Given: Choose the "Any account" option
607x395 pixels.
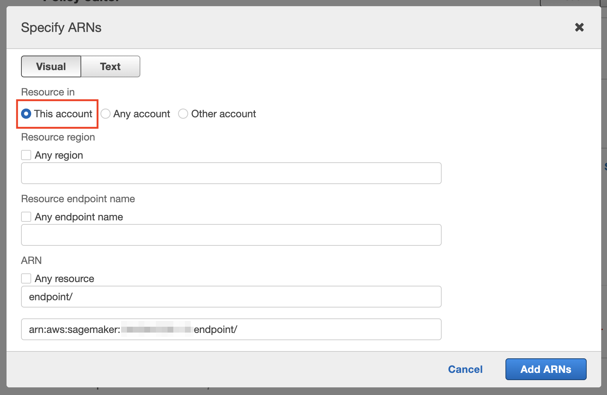Looking at the screenshot, I should 106,114.
